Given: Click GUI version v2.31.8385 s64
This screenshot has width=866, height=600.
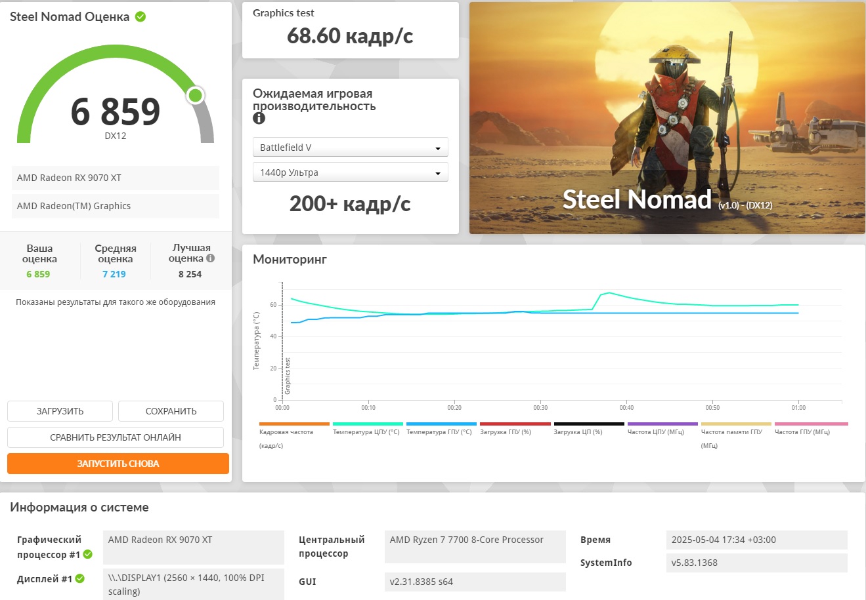Looking at the screenshot, I should (x=475, y=582).
